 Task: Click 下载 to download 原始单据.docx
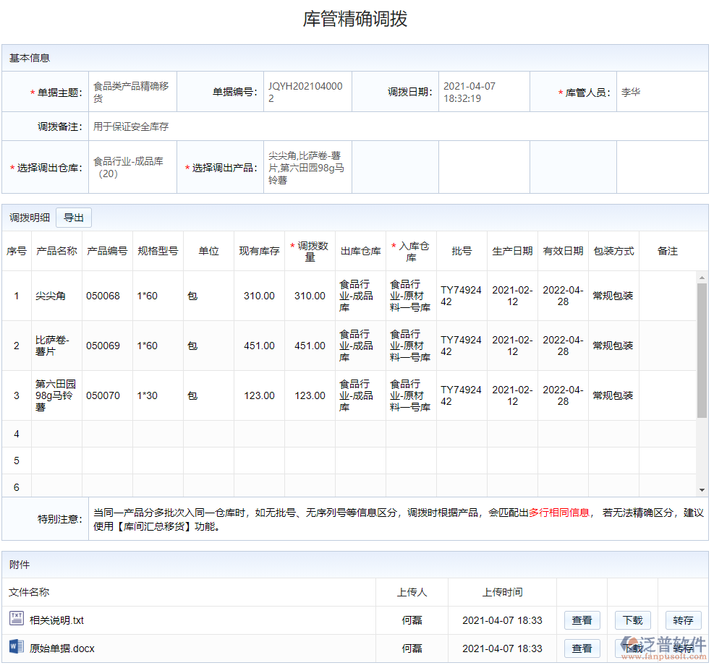tap(633, 649)
